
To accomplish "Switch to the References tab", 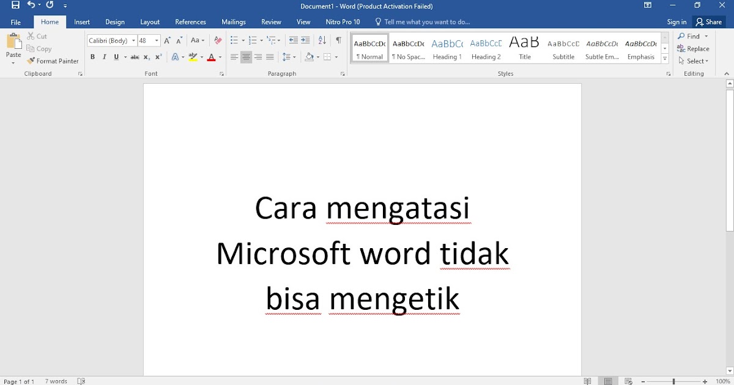I will point(190,22).
